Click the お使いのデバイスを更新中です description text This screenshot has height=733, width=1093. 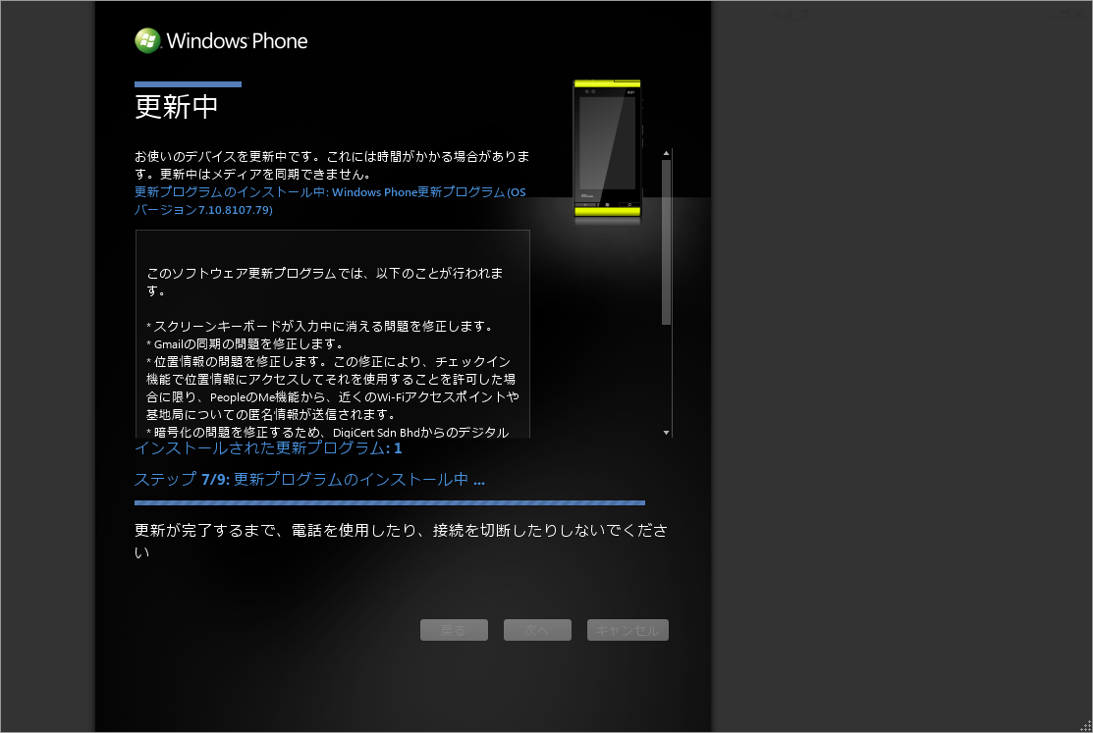tap(332, 165)
